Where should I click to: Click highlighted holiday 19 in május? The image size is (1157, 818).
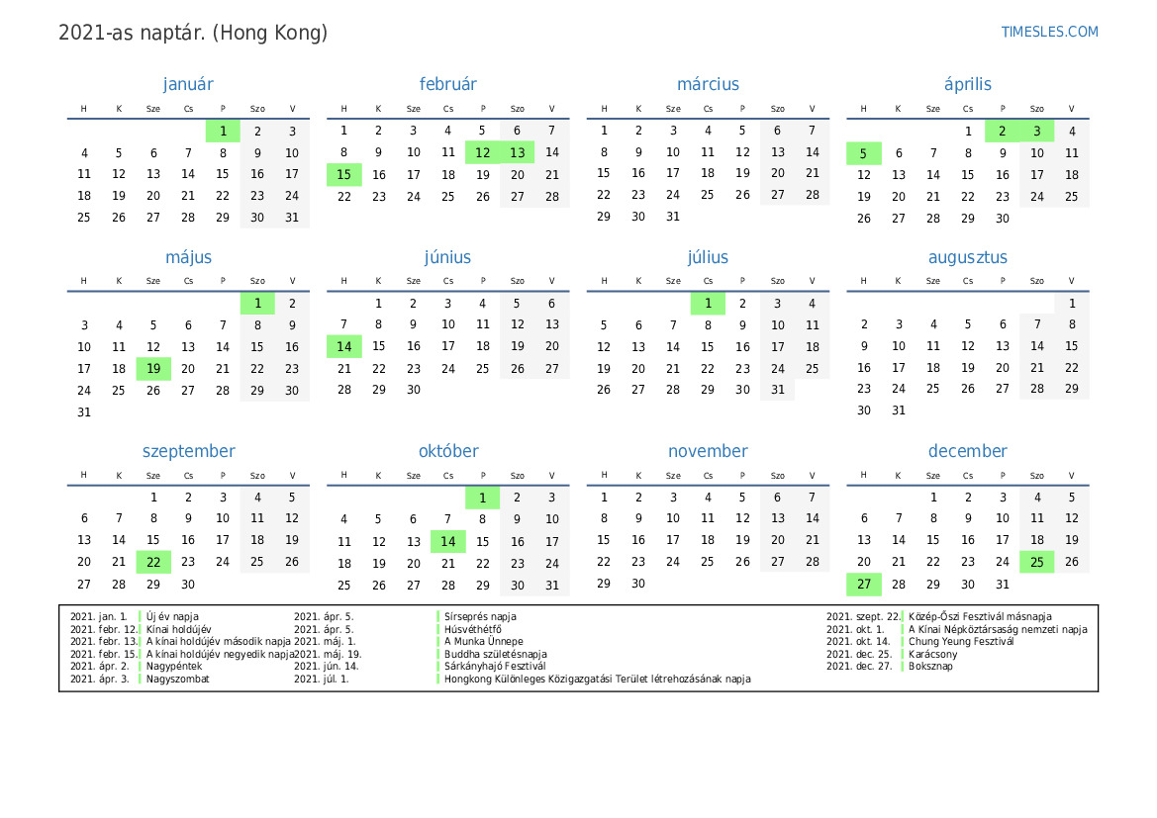pyautogui.click(x=153, y=369)
